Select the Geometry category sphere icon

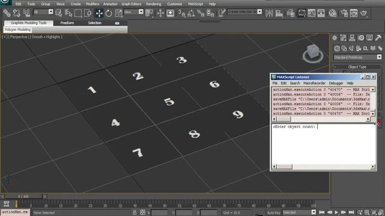tap(337, 48)
